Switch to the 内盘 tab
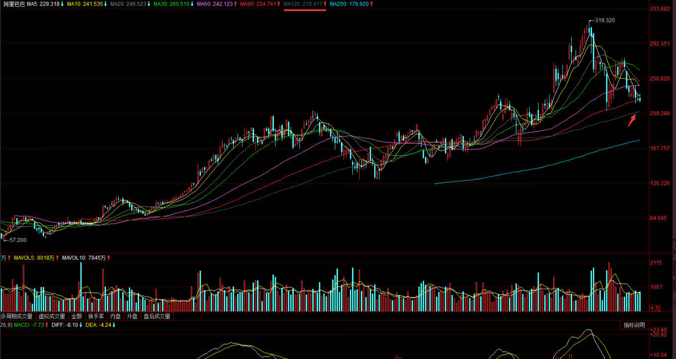The image size is (676, 359). tap(115, 316)
